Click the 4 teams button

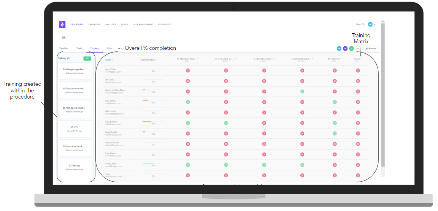point(371,48)
